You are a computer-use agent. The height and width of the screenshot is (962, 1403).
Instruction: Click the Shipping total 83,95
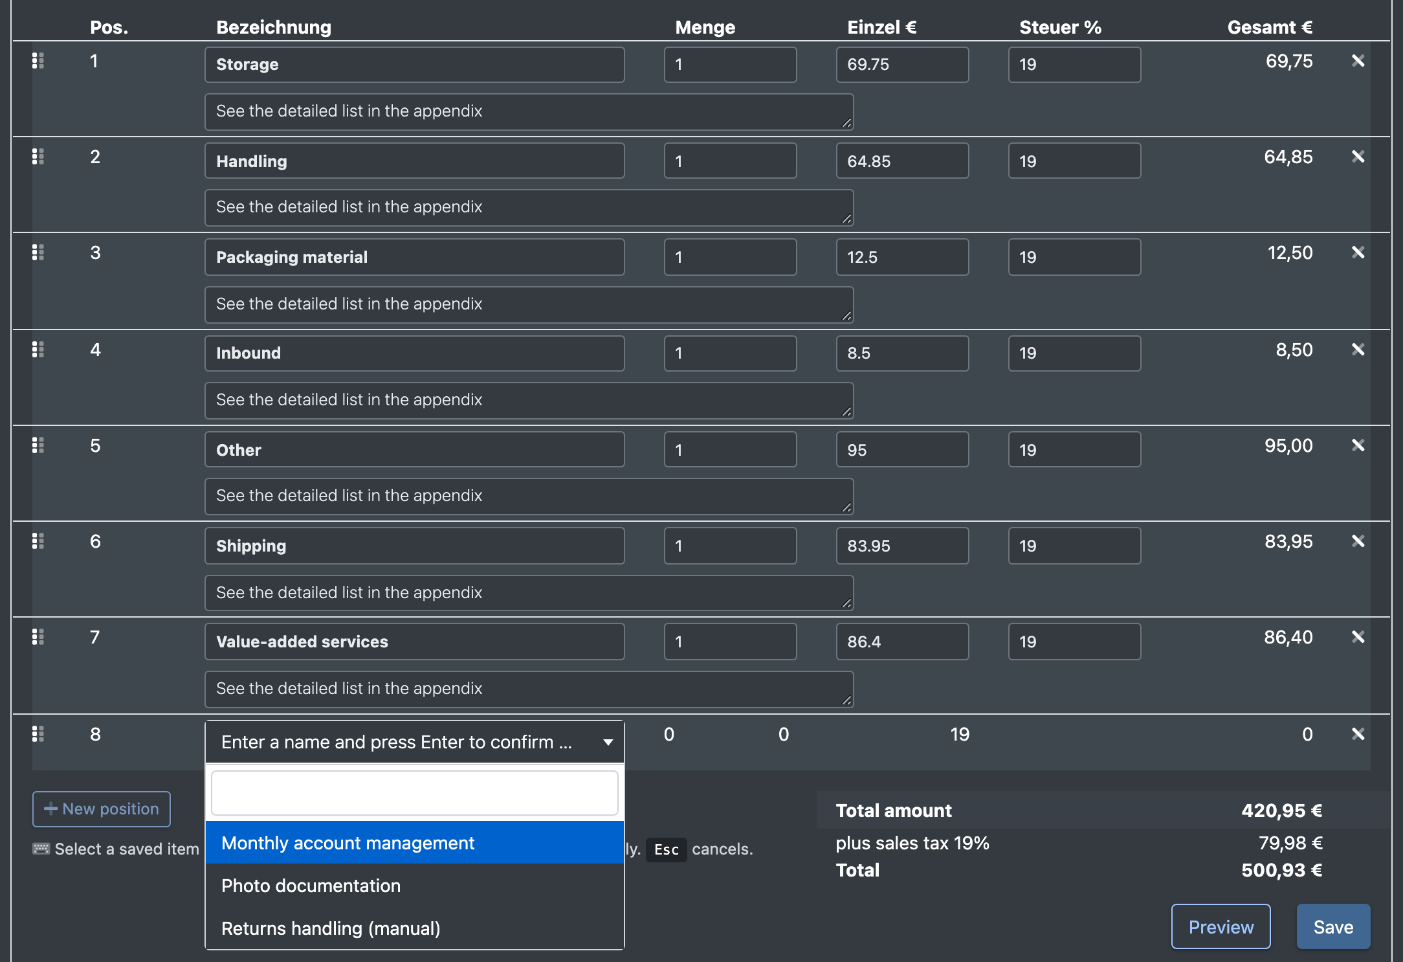tap(1288, 541)
